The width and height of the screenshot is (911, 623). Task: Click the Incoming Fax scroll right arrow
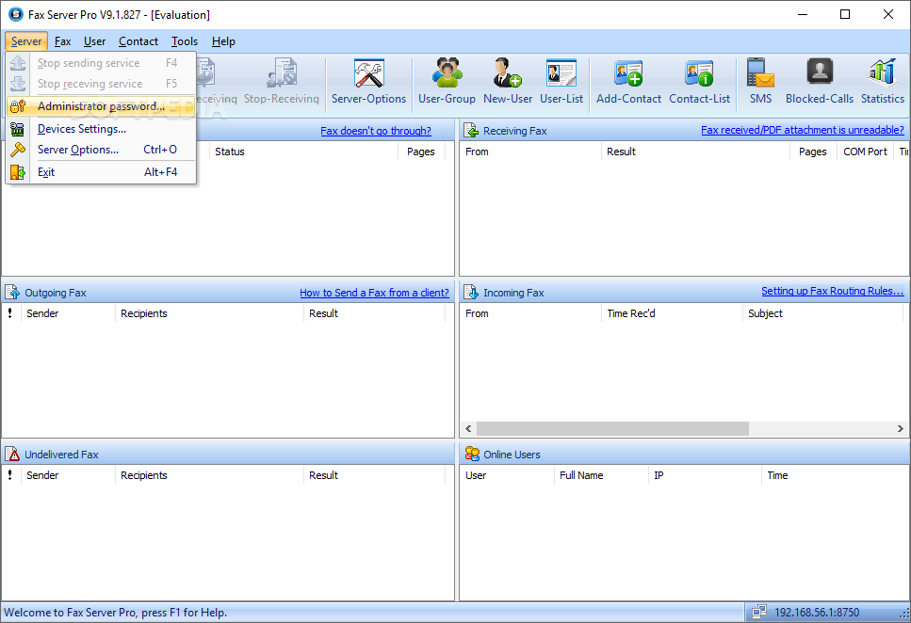(900, 428)
